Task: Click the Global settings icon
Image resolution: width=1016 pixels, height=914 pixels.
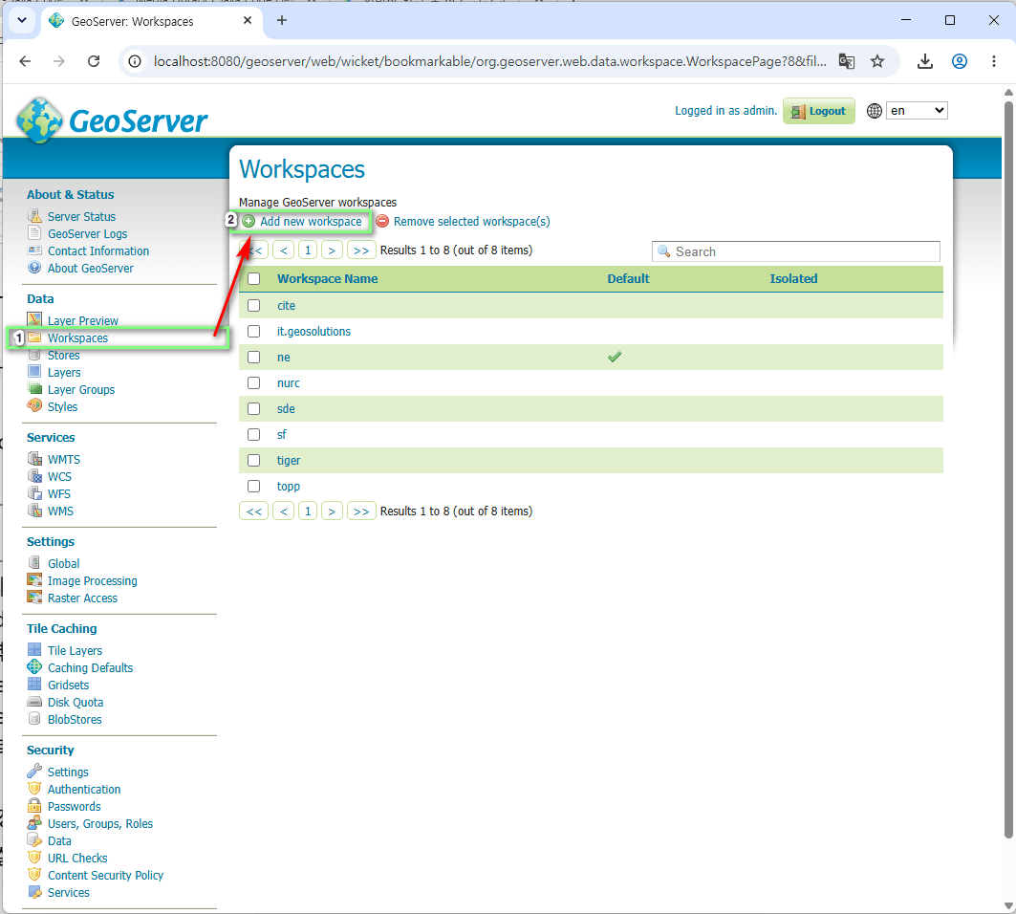Action: 34,563
